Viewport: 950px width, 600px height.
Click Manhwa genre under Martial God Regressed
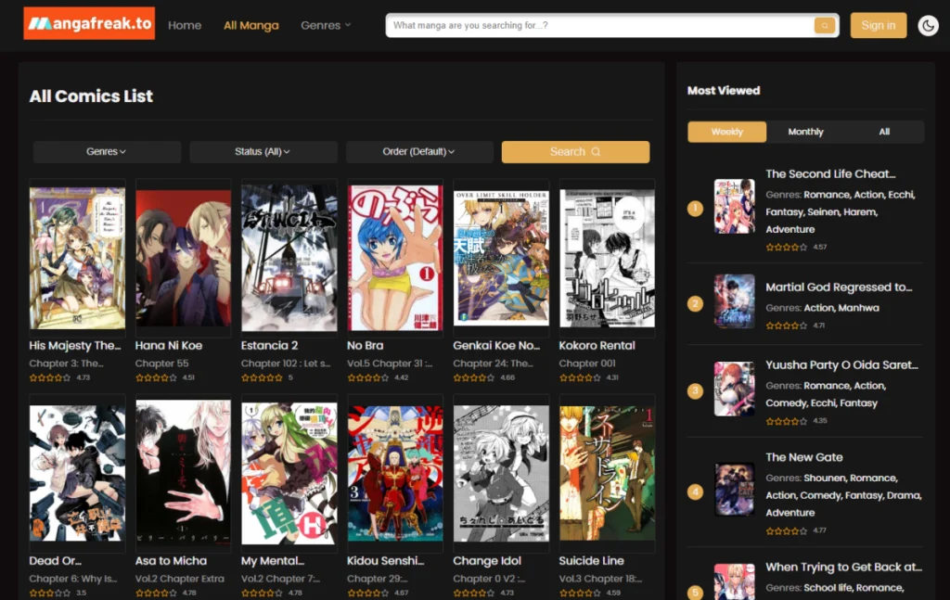[858, 308]
